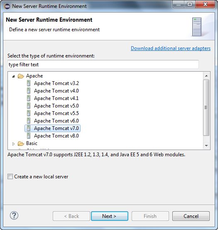218x230 pixels.
Task: Select Apache Tomcat v7.0 runtime
Action: [56, 128]
